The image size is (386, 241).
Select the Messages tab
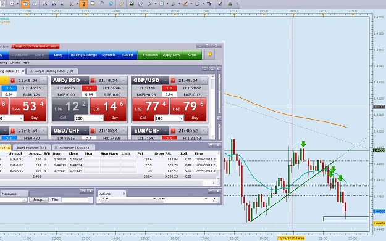[x=14, y=194]
